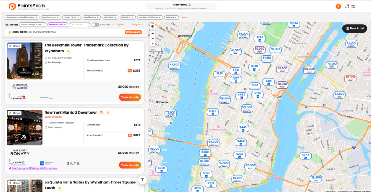This screenshot has height=192, width=371.
Task: Click Yeah, Let's Go for Beekman Tower
Action: click(x=130, y=97)
